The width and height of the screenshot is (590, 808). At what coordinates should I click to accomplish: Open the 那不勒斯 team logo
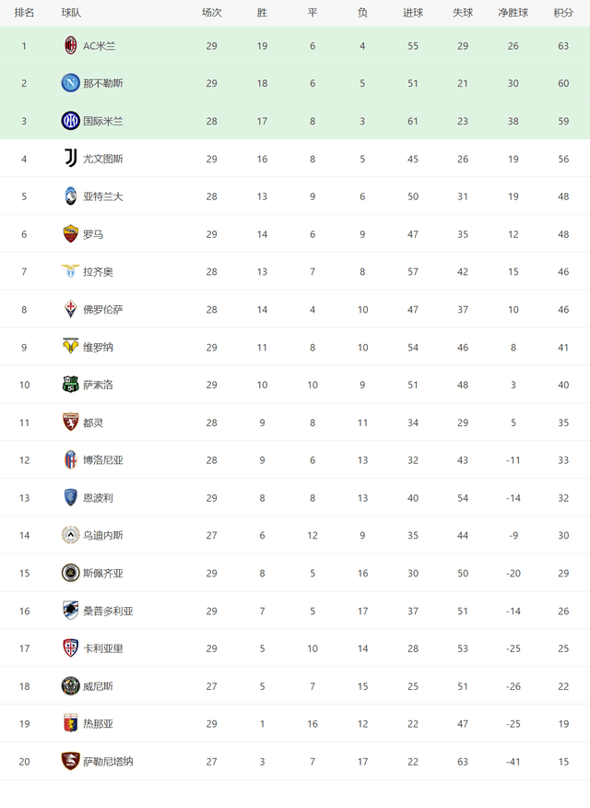coord(71,84)
